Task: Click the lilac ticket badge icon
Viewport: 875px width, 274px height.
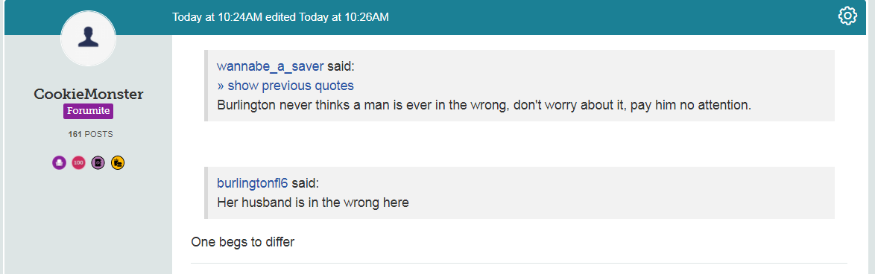Action: [98, 162]
